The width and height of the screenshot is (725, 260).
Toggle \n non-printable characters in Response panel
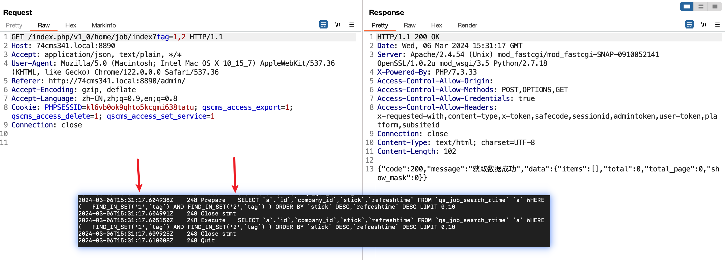pyautogui.click(x=703, y=25)
